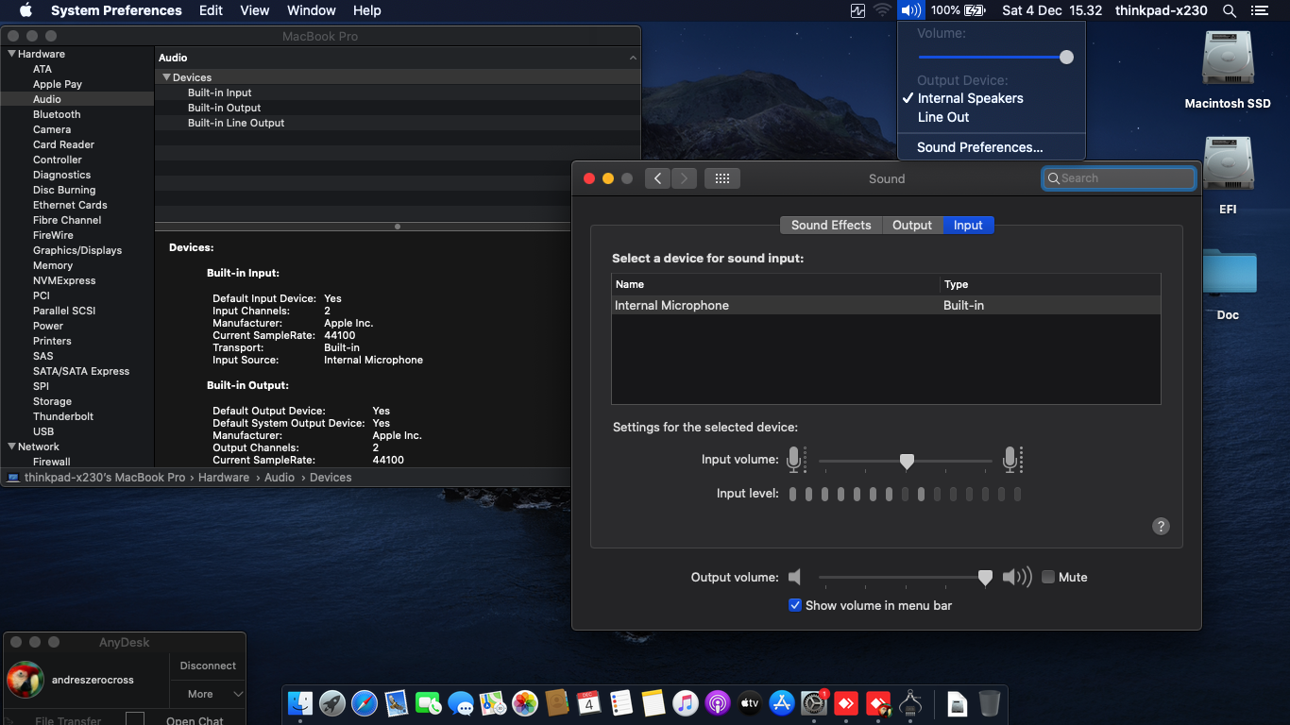Open Maps from the dock
Image resolution: width=1290 pixels, height=725 pixels.
[x=493, y=702]
